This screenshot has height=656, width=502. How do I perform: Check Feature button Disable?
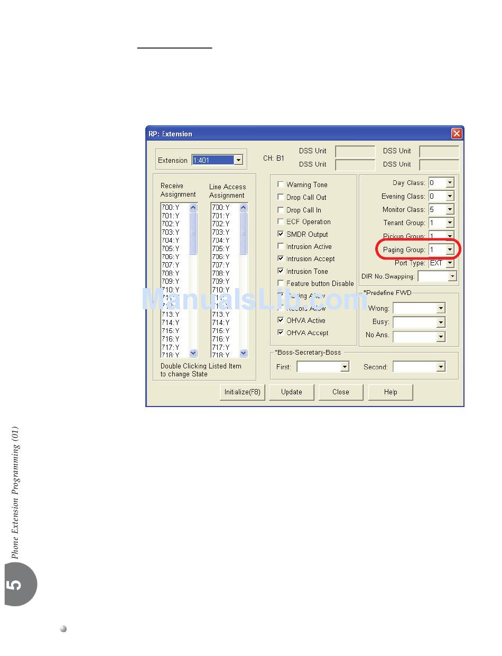click(281, 283)
